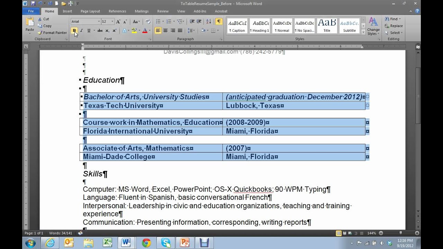Click the Grow Font icon
The width and height of the screenshot is (443, 249).
click(119, 21)
